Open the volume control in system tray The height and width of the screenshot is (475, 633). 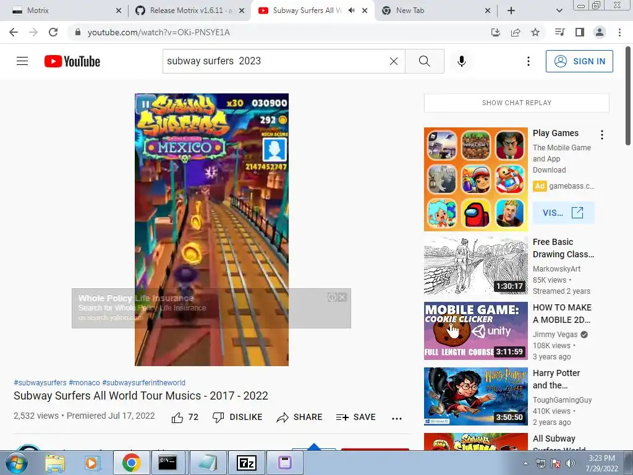click(x=571, y=463)
